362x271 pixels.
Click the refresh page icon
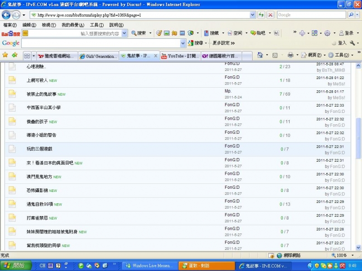262,15
